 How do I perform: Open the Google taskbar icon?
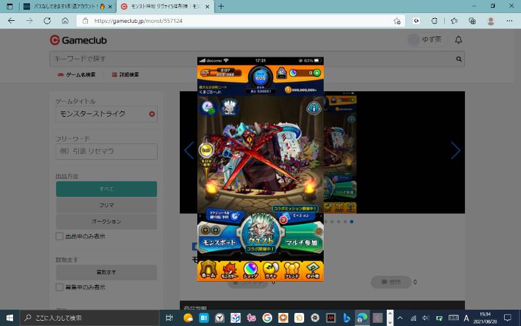267,318
